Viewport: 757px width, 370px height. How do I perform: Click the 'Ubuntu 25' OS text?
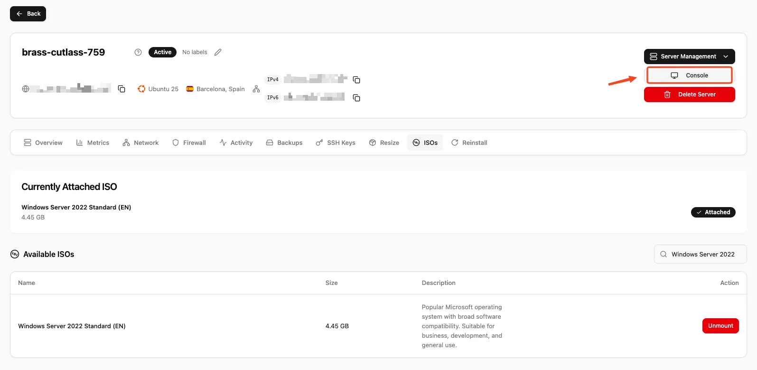tap(163, 89)
